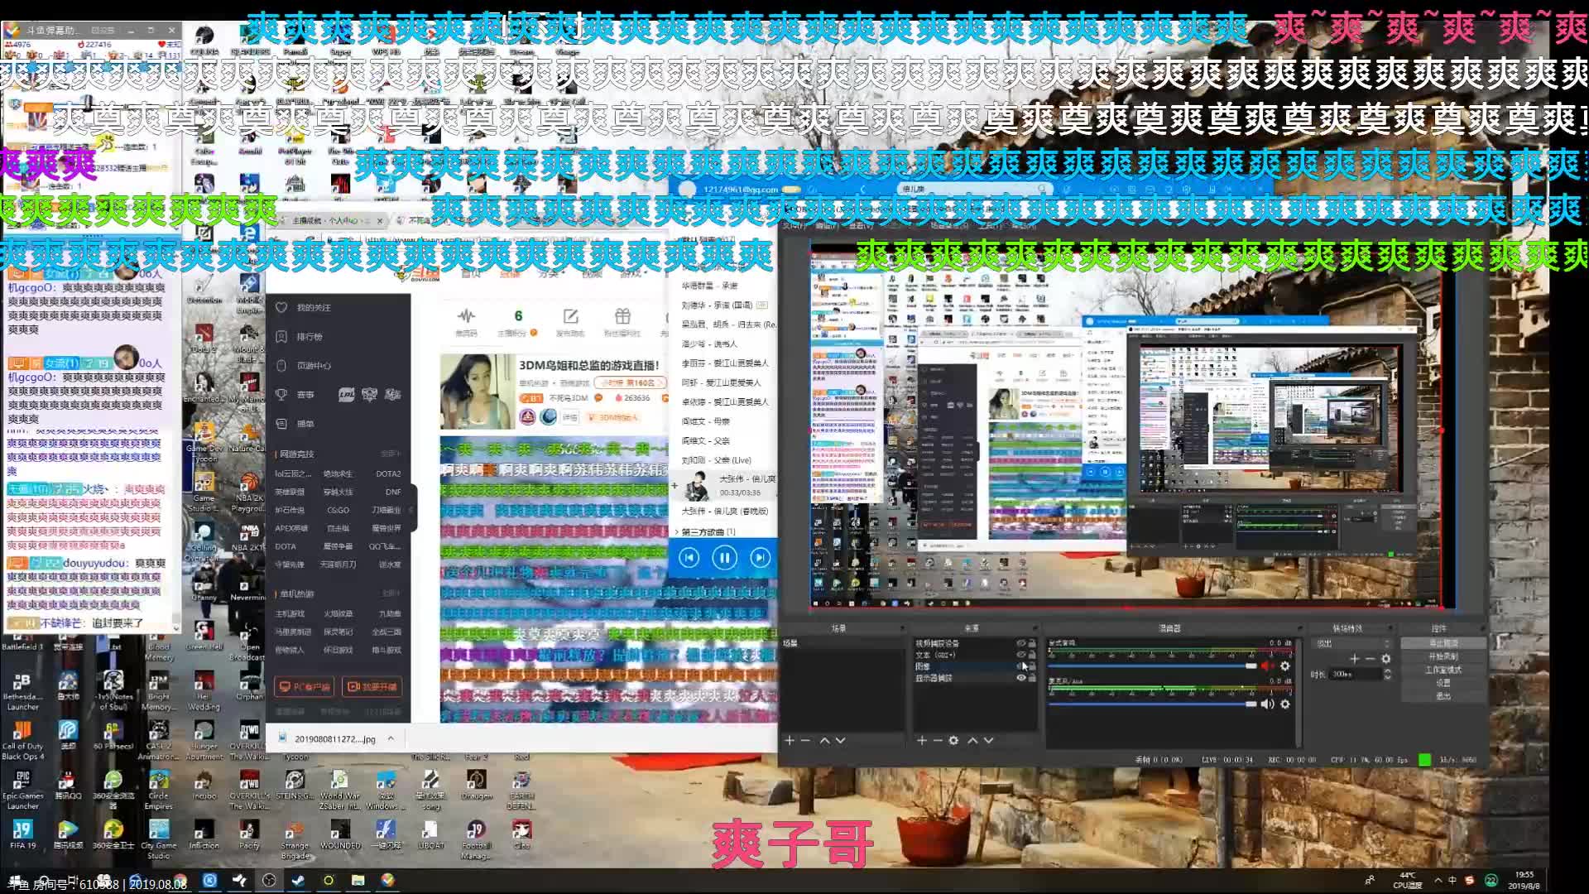
Task: Add scene transition with plus icon
Action: point(1354,659)
